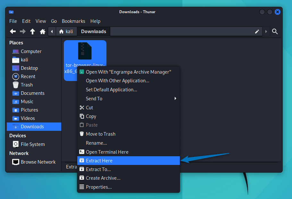Choose Extract Here from context menu
Viewport: 292px width, 199px height.
pyautogui.click(x=99, y=160)
